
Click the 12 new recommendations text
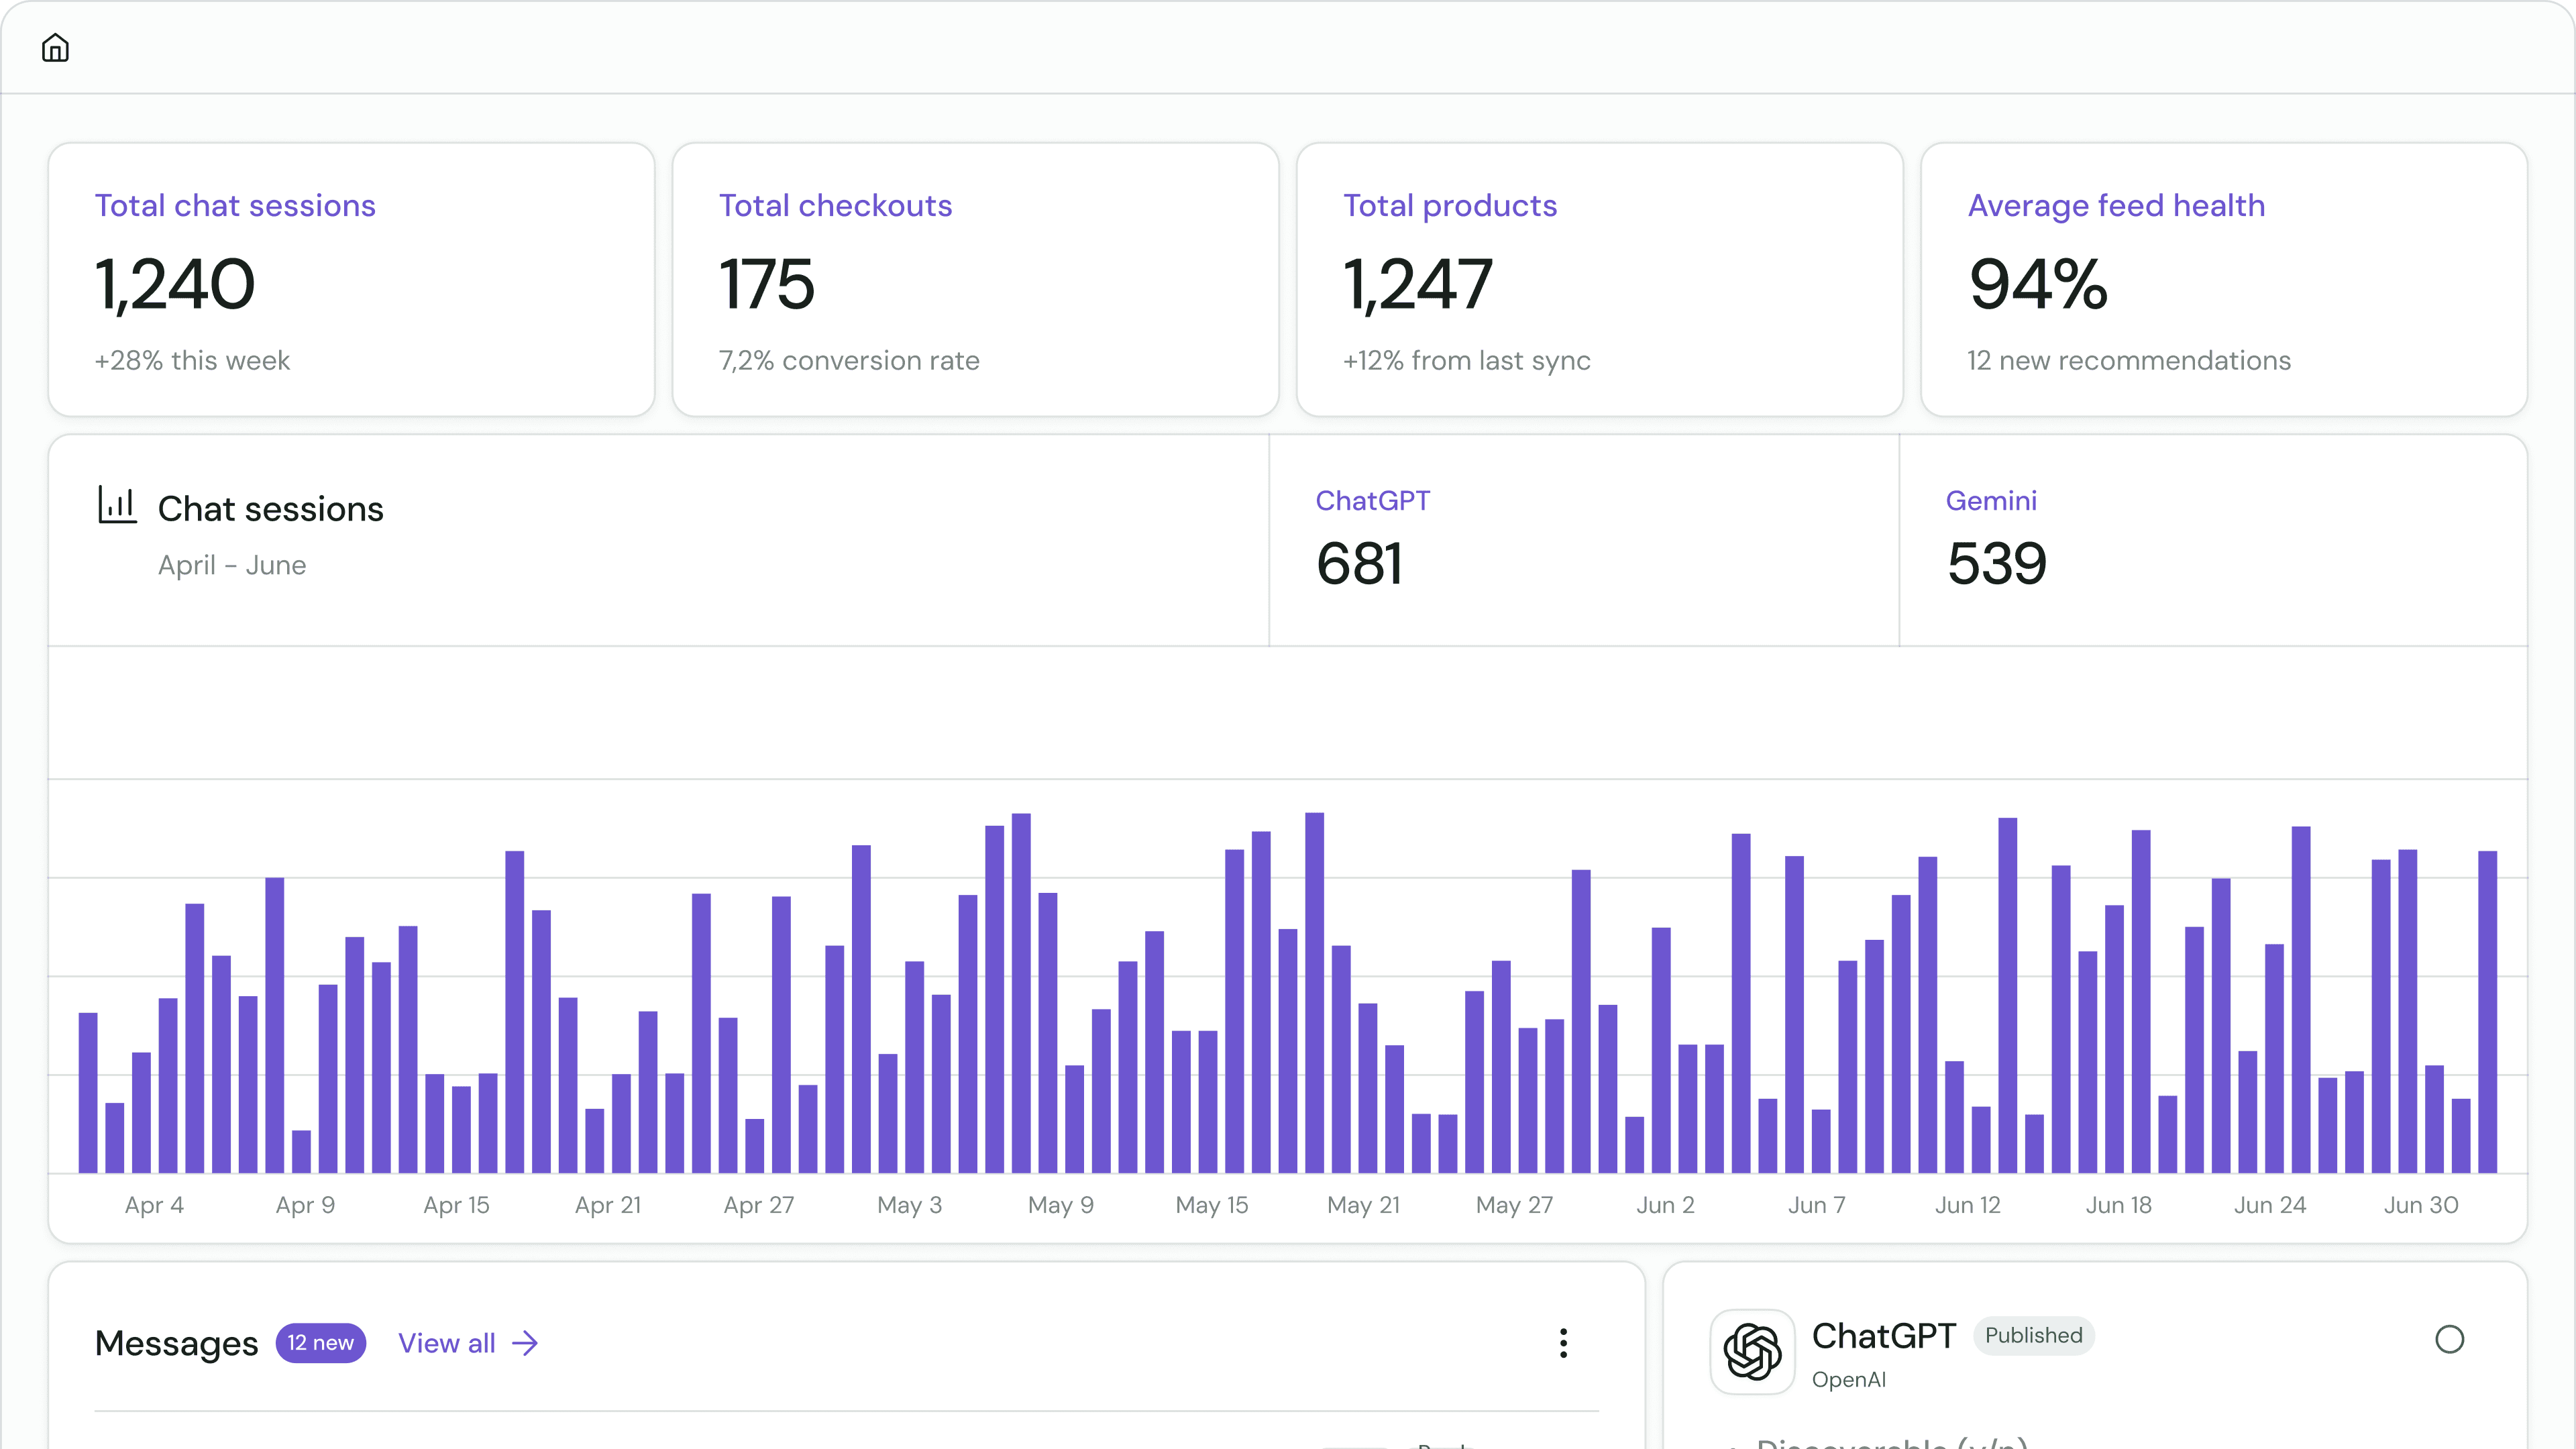coord(2128,360)
